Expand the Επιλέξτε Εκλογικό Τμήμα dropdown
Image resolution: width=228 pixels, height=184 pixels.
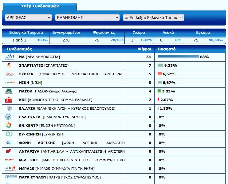point(153,18)
